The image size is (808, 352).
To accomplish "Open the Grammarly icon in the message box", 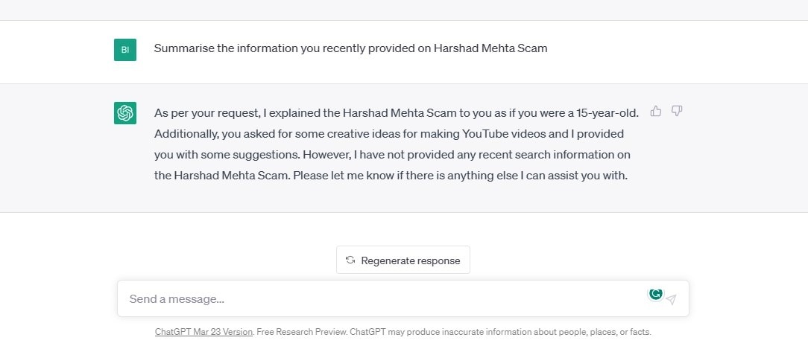I will 655,294.
